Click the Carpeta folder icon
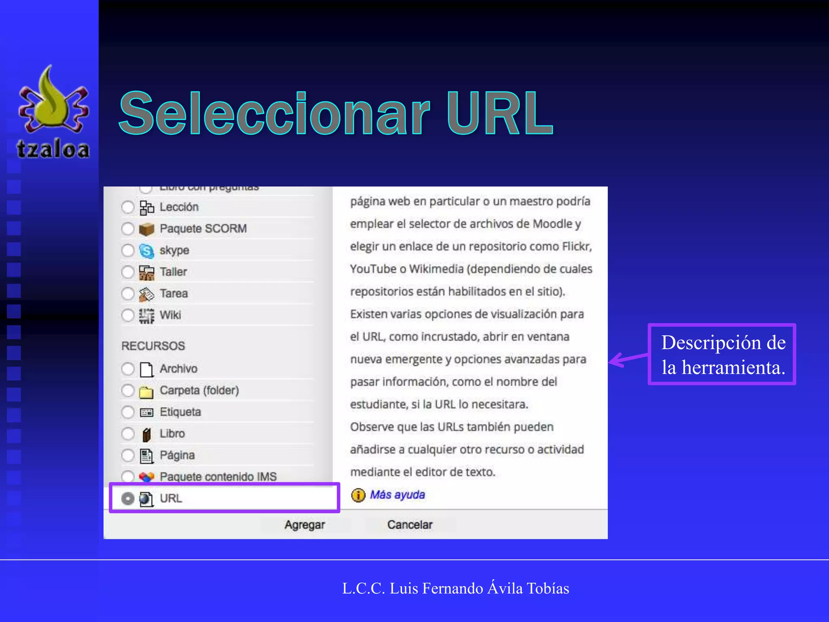The width and height of the screenshot is (829, 622). click(x=147, y=391)
